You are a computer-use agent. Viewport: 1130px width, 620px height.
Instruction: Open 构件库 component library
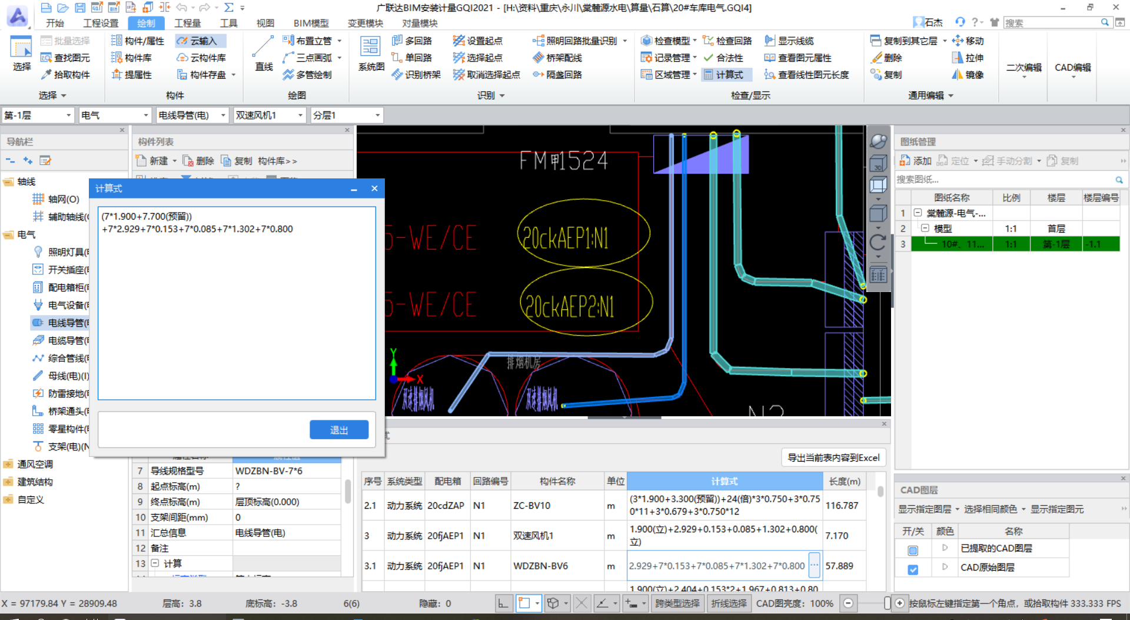point(132,58)
